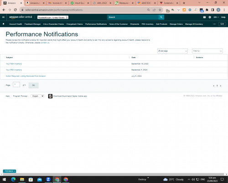Viewport: 228px width, 183px height.
Task: Click the horizontal scrollbar at page bottom
Action: [114, 174]
